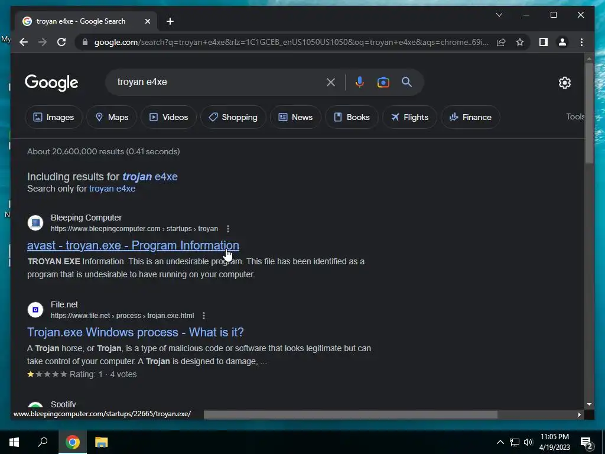Open the notification center

tap(587, 443)
